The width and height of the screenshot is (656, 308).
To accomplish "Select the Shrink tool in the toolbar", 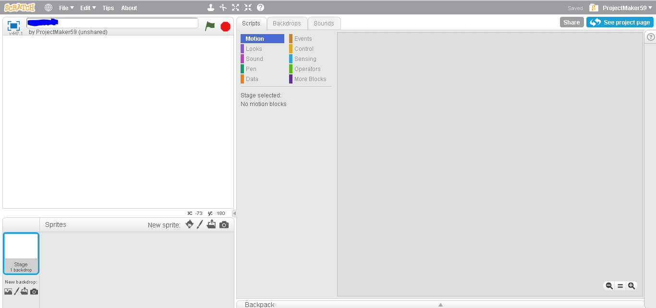I will (248, 7).
